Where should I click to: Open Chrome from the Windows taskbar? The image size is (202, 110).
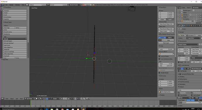[x=62, y=109]
